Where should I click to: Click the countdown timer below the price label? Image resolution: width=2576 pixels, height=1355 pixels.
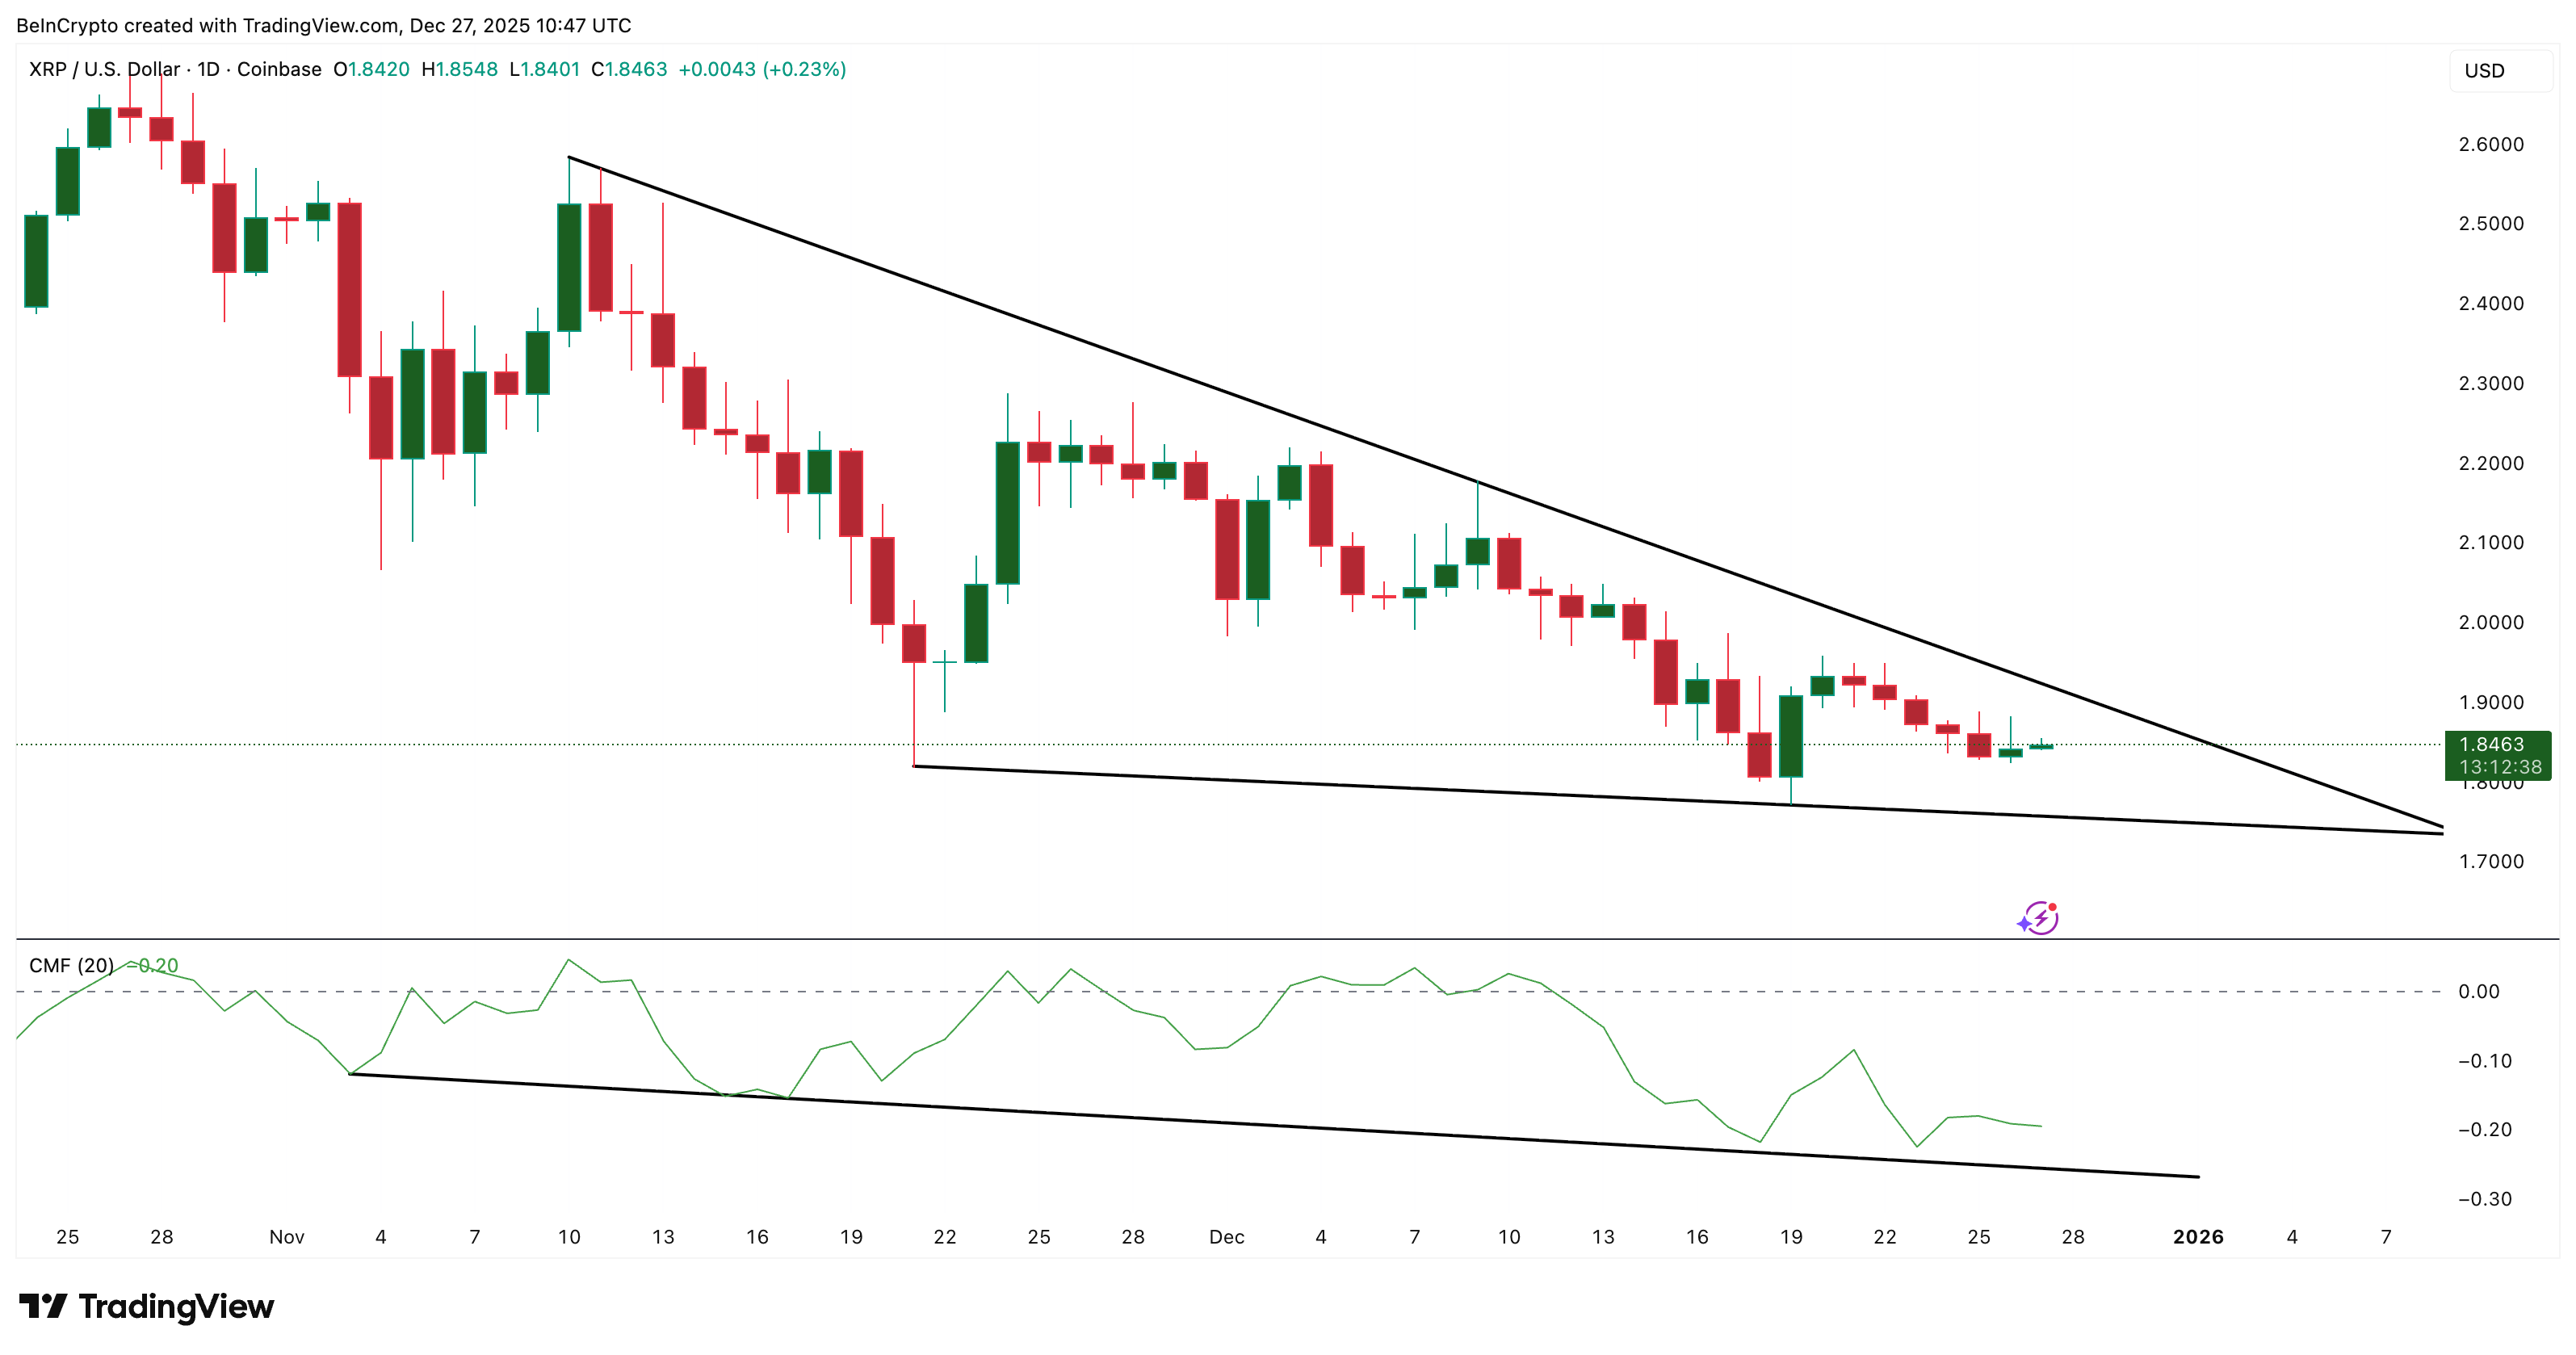[x=2497, y=767]
